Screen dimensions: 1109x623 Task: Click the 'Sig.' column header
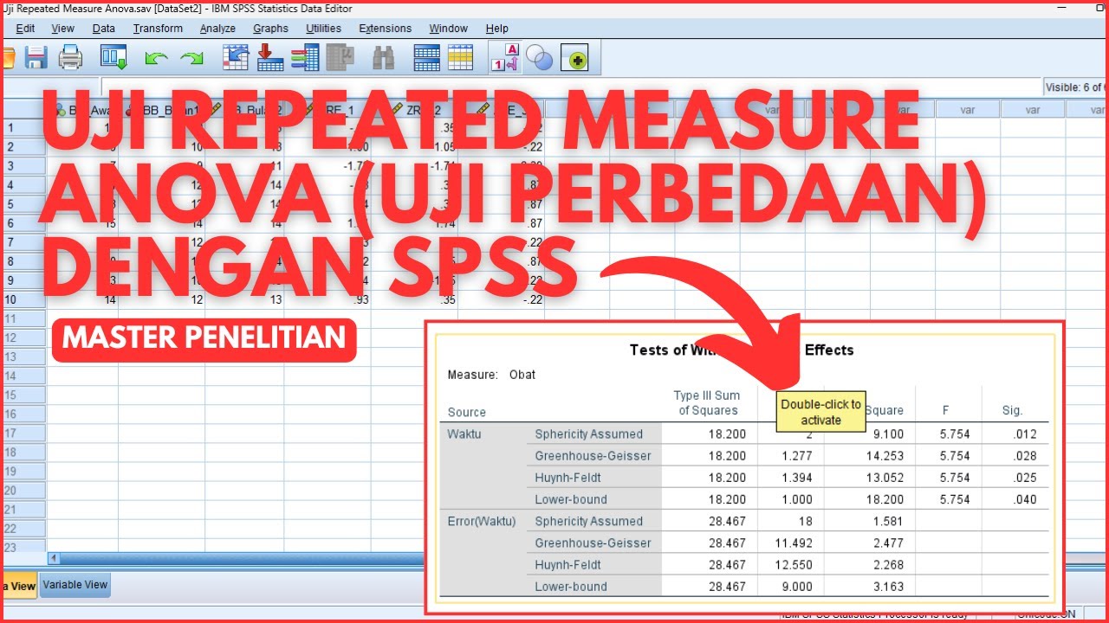(x=1012, y=411)
